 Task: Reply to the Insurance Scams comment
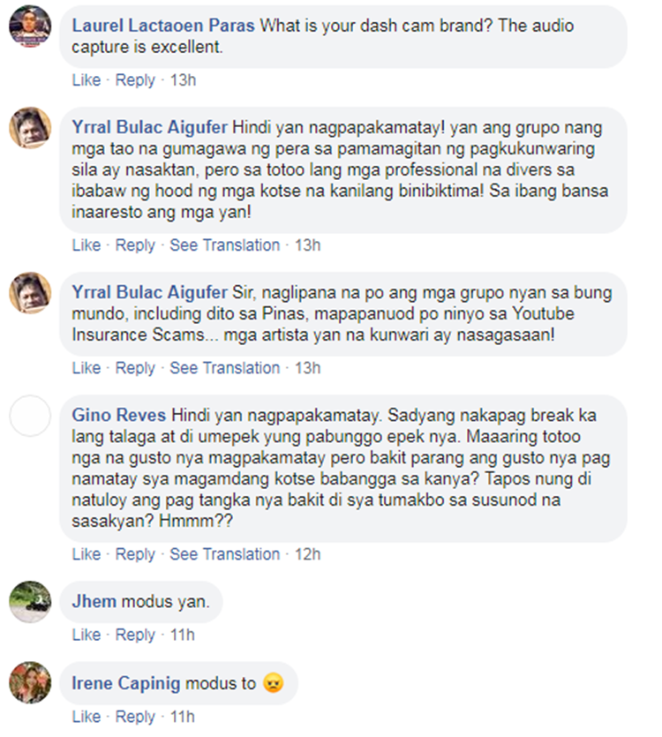click(x=135, y=367)
